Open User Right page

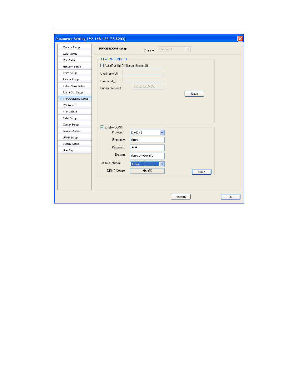75,150
